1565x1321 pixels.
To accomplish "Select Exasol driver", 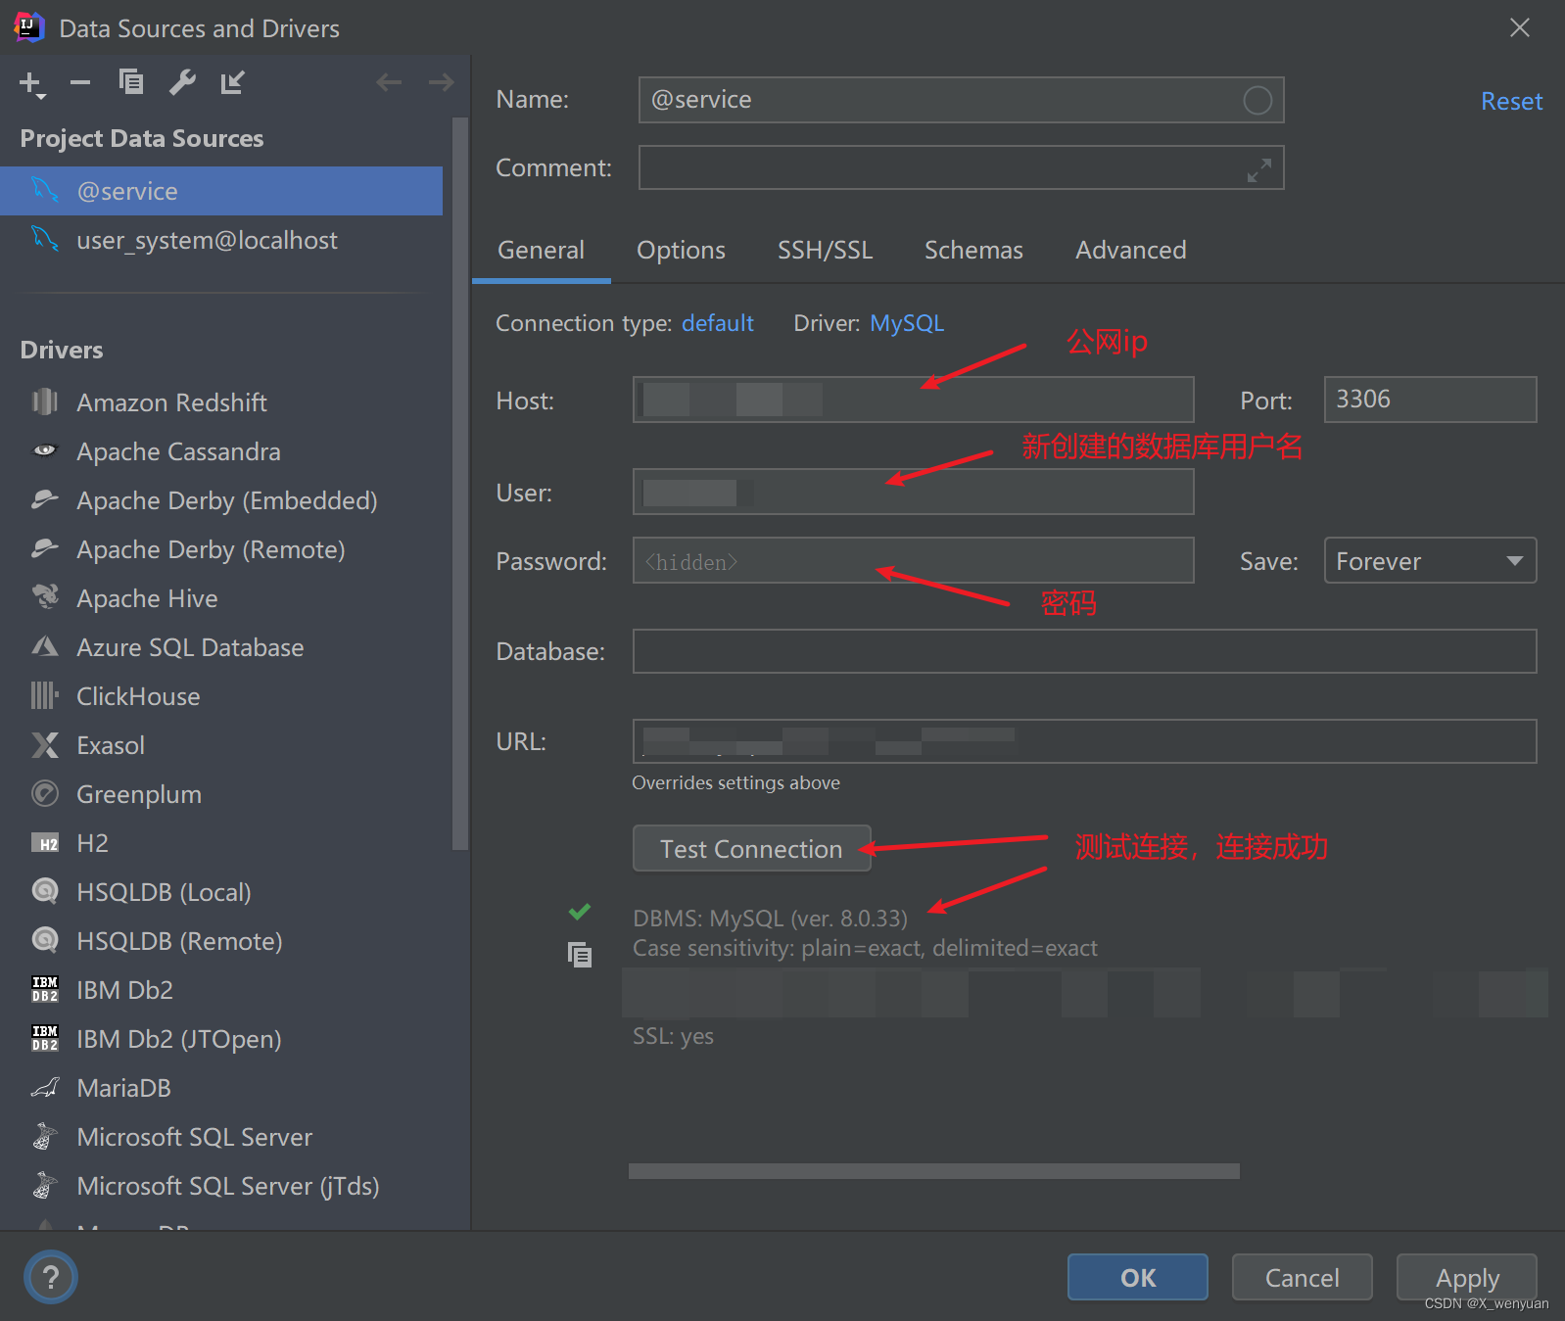I will [x=221, y=745].
